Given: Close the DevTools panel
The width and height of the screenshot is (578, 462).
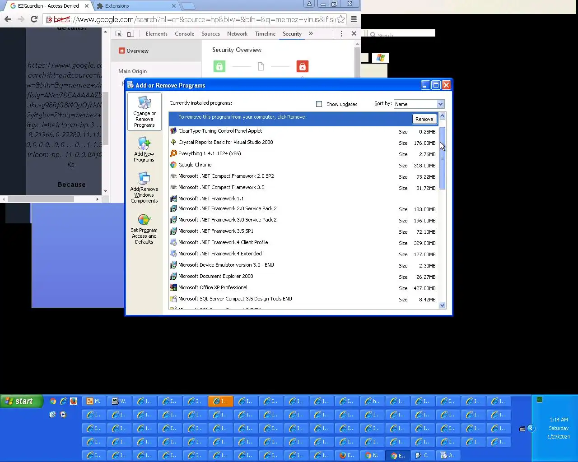Looking at the screenshot, I should point(354,33).
